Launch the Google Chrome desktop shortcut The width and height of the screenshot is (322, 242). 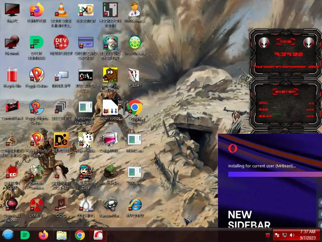135,112
